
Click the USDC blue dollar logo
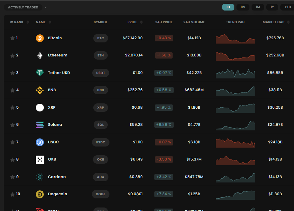click(x=40, y=142)
